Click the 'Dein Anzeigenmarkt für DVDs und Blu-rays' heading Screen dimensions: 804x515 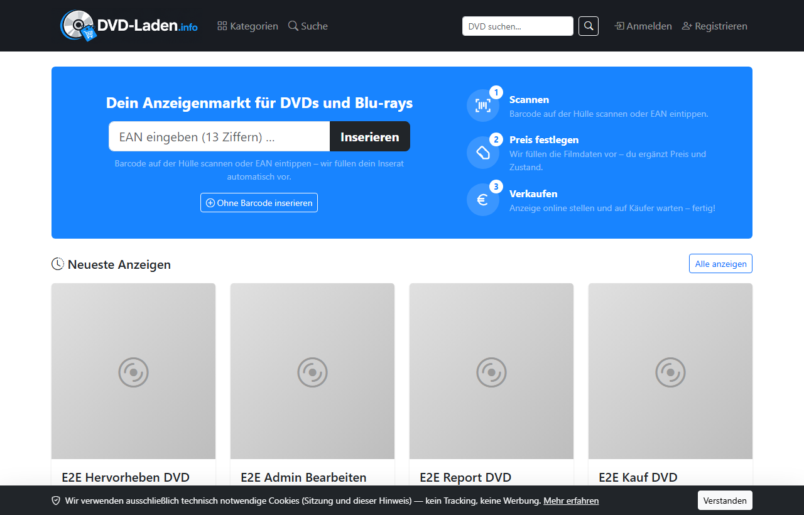259,102
